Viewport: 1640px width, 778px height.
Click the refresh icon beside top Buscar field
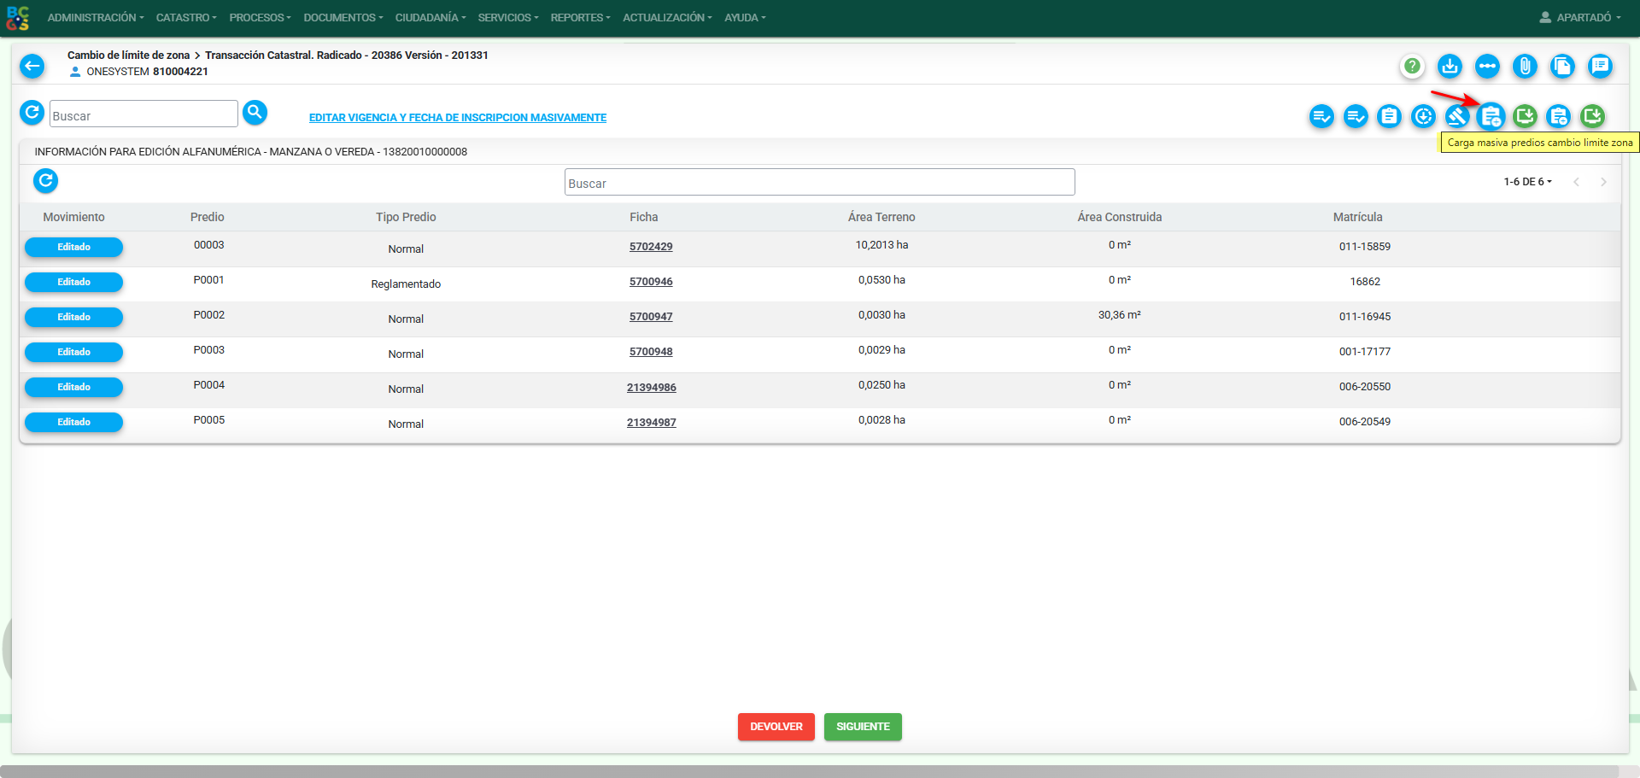tap(32, 112)
